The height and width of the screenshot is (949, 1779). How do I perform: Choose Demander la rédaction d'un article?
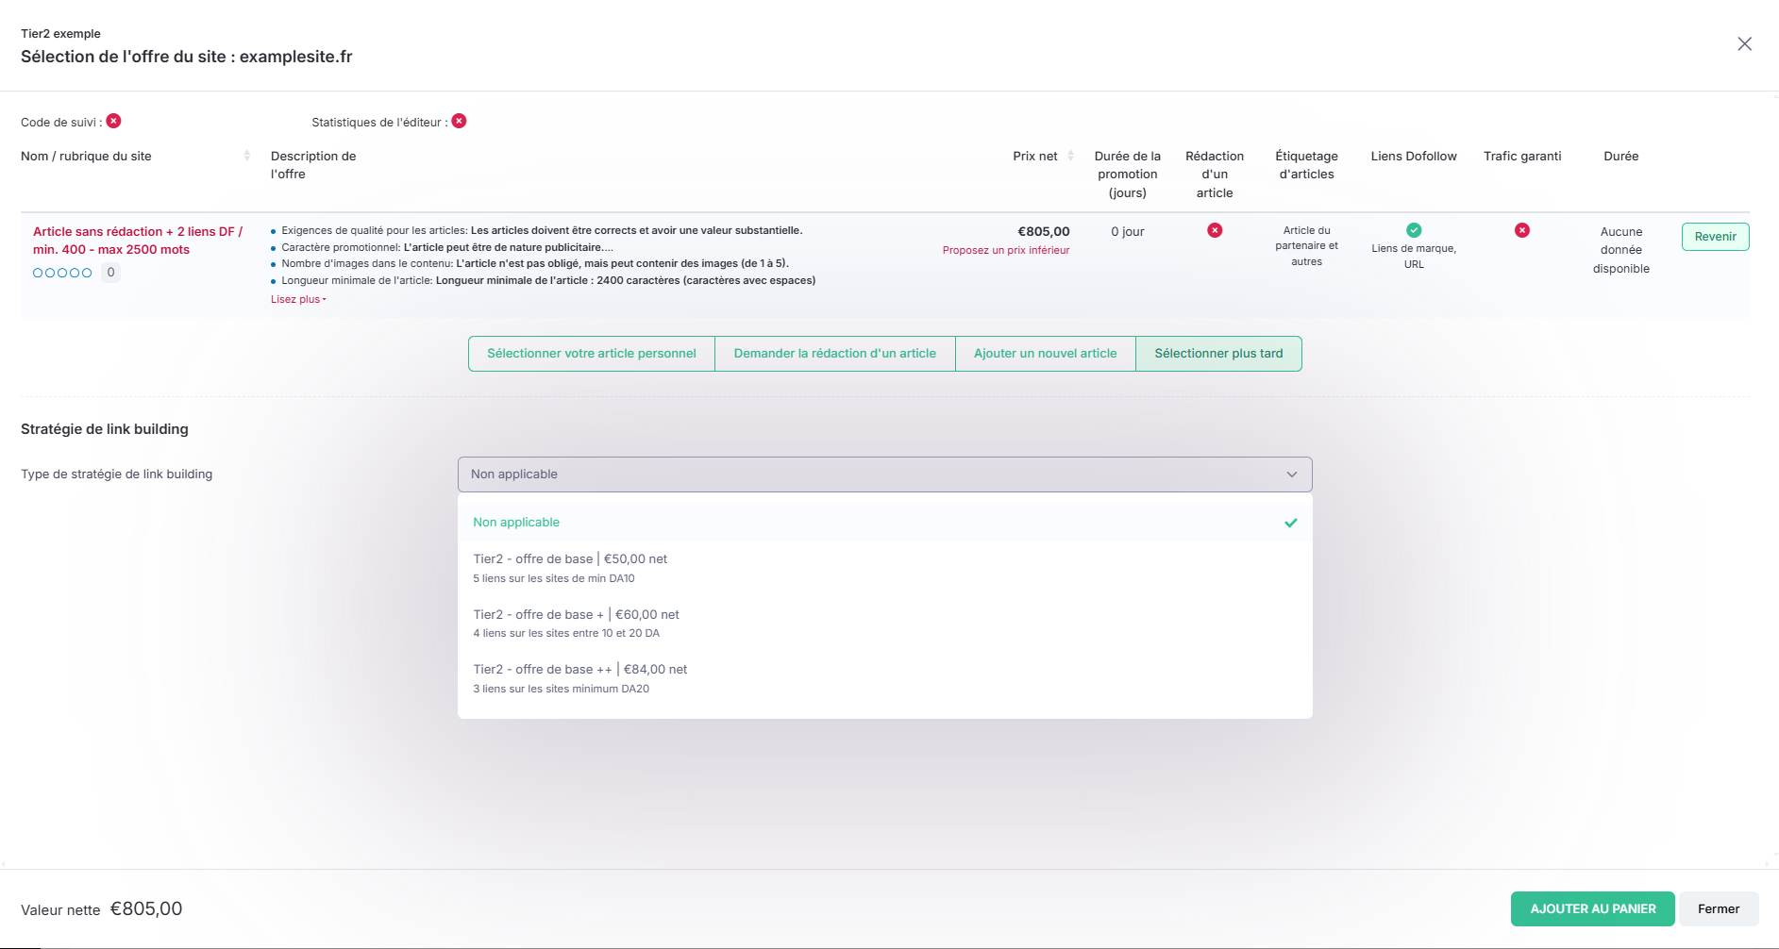[x=835, y=354]
